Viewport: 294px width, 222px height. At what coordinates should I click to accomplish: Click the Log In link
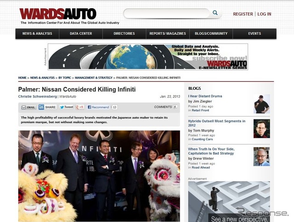pyautogui.click(x=264, y=14)
